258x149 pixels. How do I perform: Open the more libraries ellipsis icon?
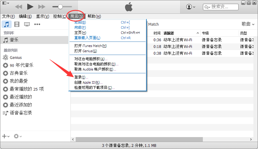tap(37, 24)
